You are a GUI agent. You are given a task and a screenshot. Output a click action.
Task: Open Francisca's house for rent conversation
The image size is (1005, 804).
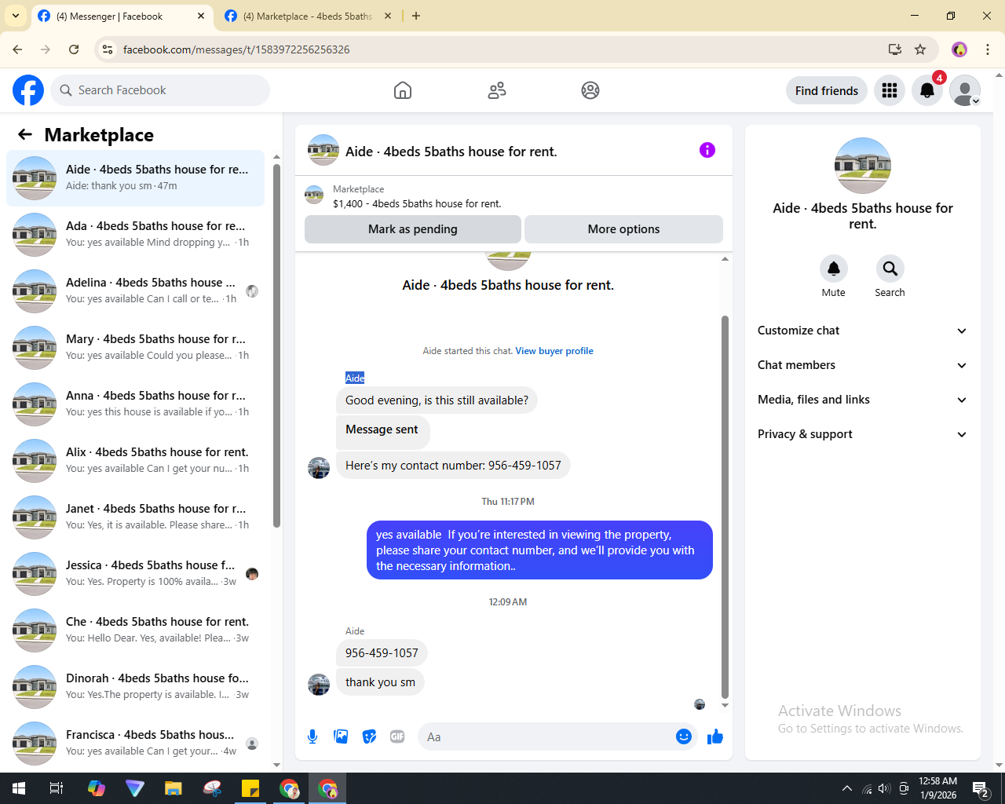coord(135,744)
